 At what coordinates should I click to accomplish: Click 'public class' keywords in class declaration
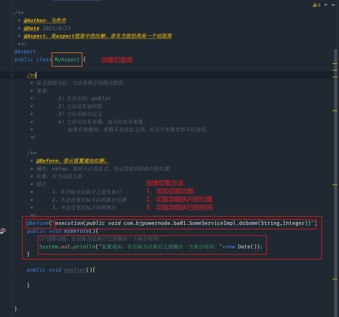33,60
